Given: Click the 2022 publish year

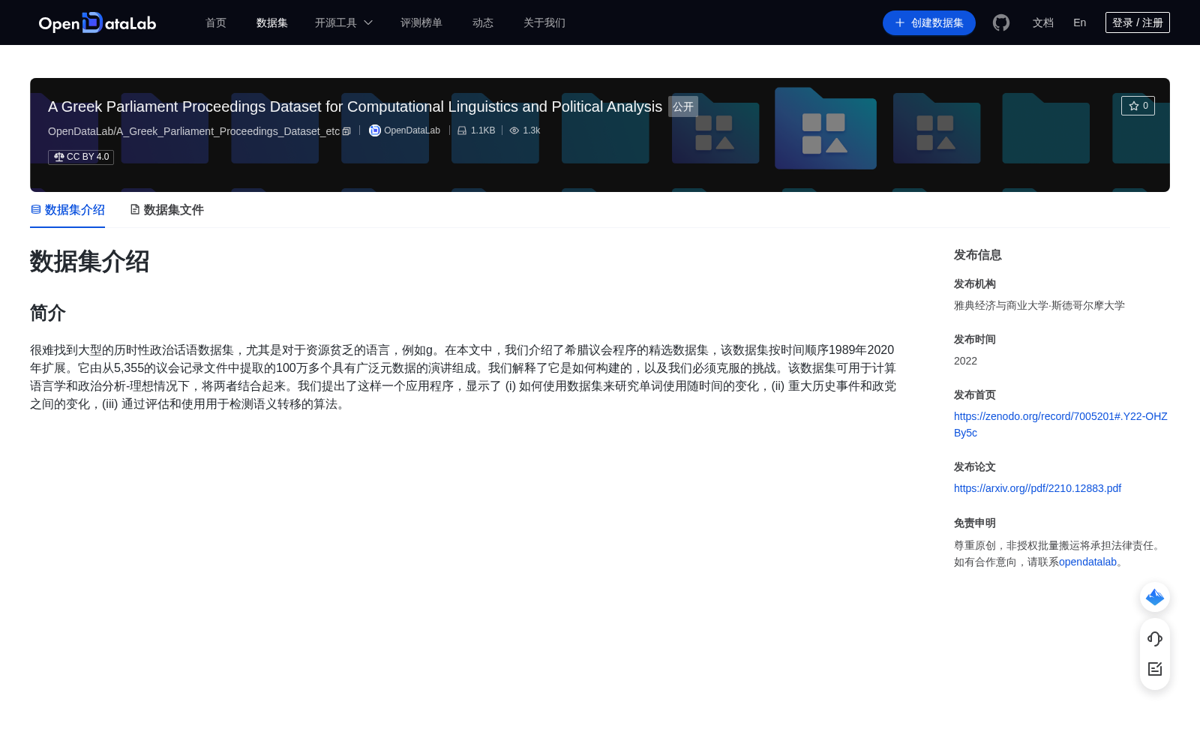Looking at the screenshot, I should 965,361.
